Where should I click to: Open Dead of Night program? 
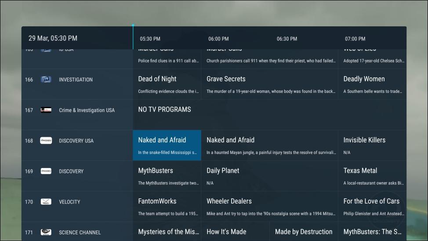coord(167,84)
